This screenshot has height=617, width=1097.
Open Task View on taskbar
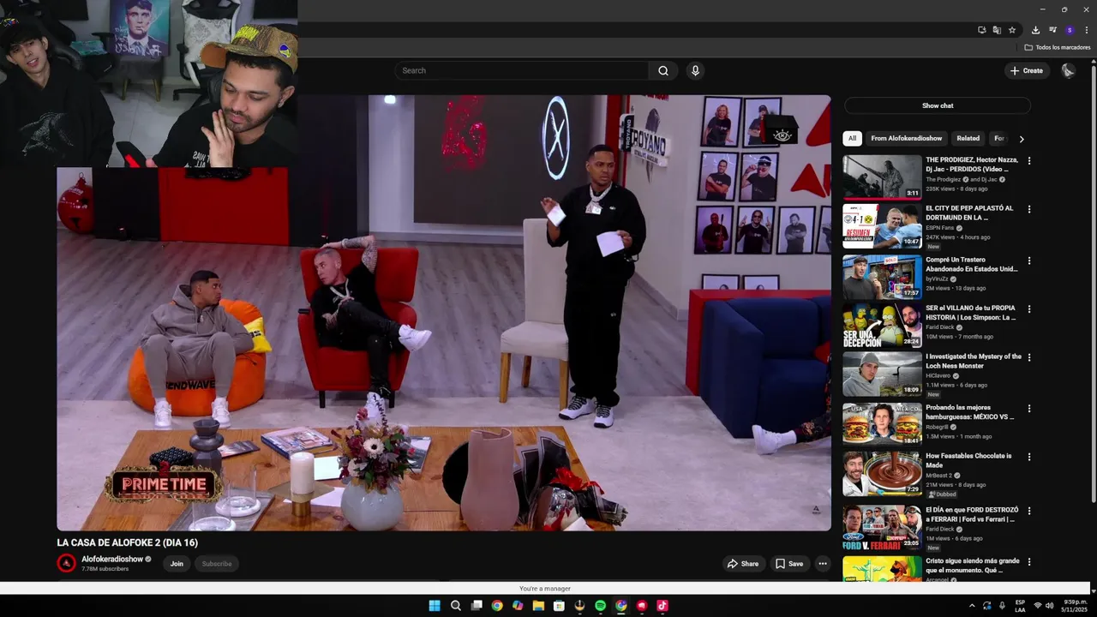[x=477, y=606]
